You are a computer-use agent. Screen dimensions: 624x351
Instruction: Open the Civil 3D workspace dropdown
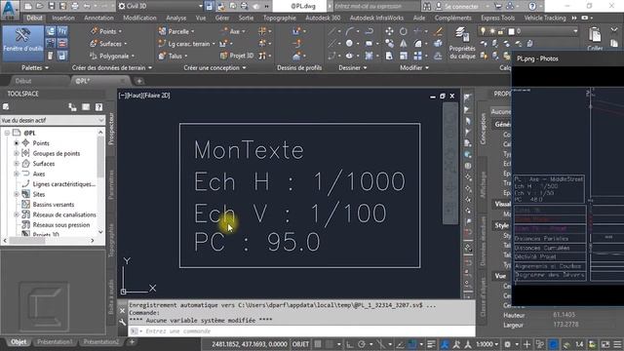[160, 6]
